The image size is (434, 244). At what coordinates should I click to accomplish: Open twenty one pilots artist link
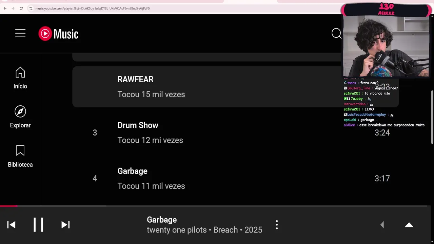tap(177, 230)
